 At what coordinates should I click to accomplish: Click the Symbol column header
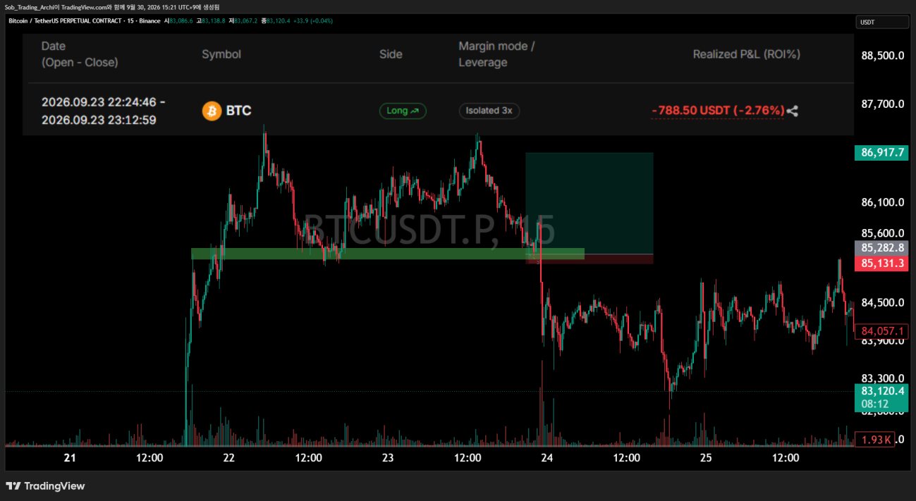click(221, 54)
